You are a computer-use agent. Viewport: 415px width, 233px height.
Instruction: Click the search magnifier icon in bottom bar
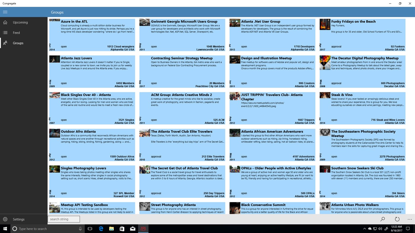(383, 219)
